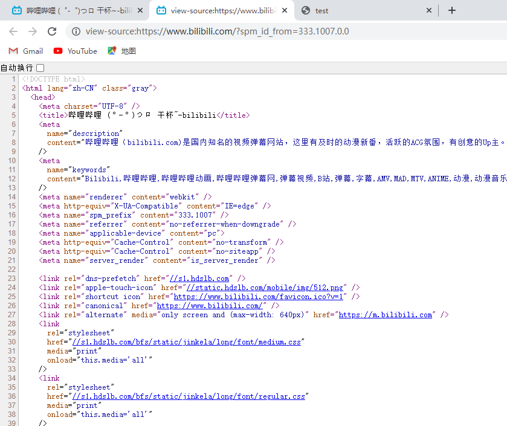Click the <head> tag on line 3
Viewport: 507px width, 426px height.
click(x=43, y=97)
